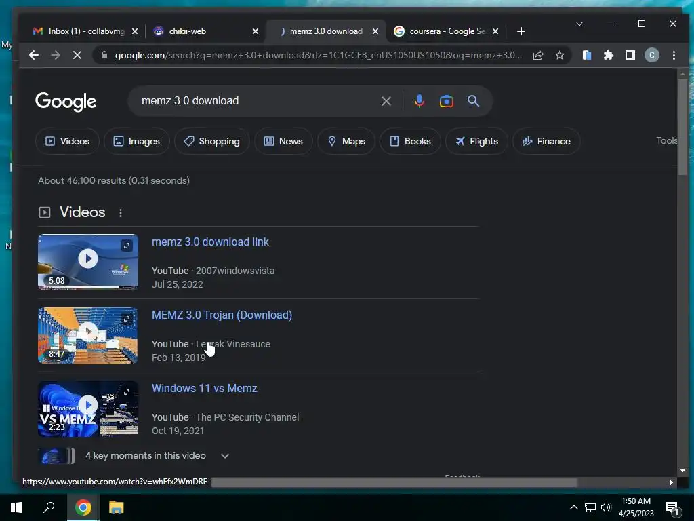Screen dimensions: 694x521
Task: Open the notification center
Action: (672, 507)
